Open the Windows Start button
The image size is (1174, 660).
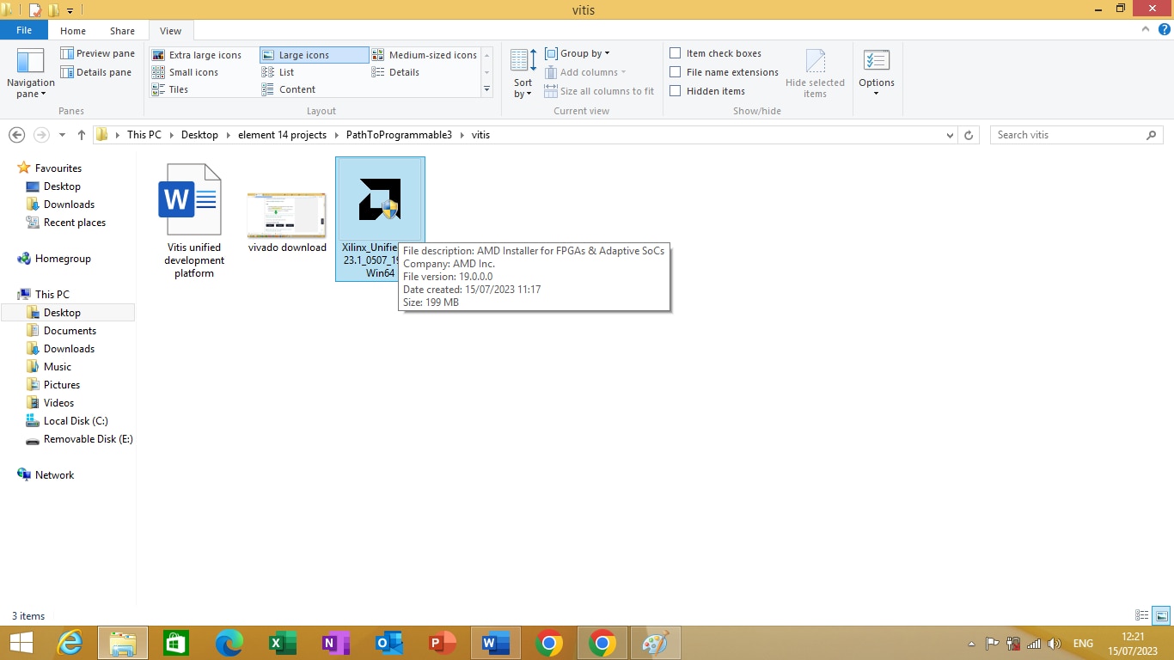(x=21, y=643)
